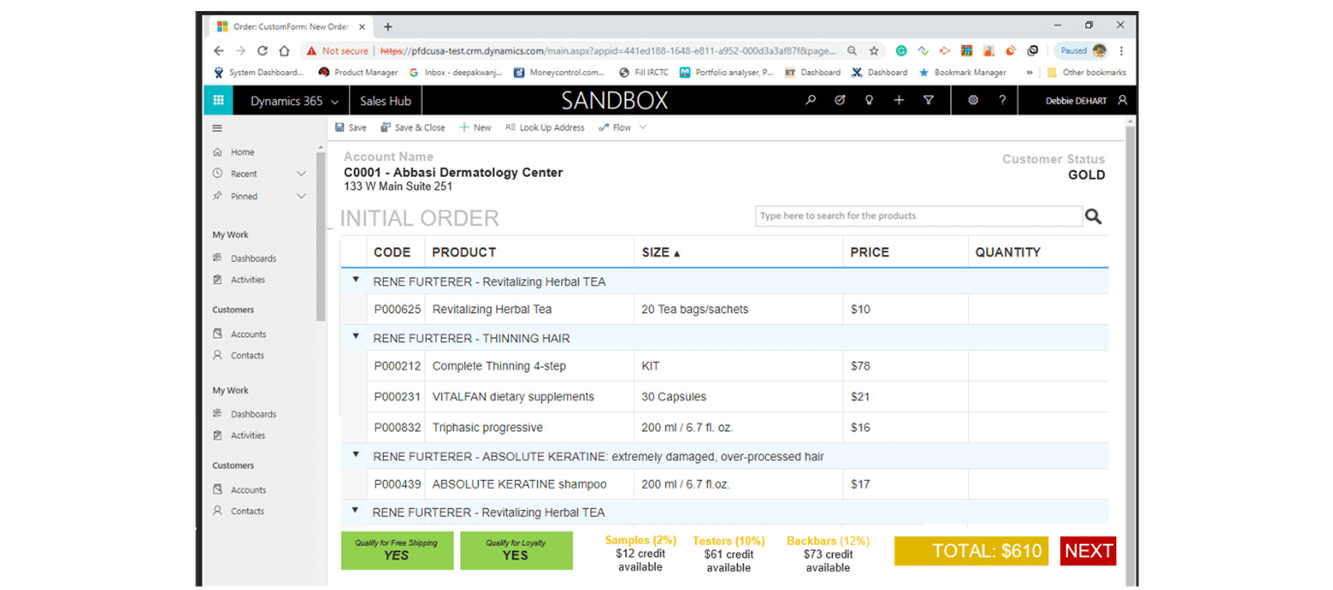The width and height of the screenshot is (1333, 590).
Task: Open the Debbie DEHART user profile icon
Action: pos(1122,100)
